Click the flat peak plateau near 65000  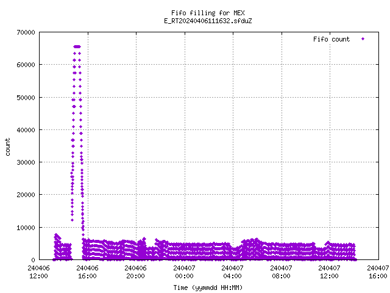point(77,46)
